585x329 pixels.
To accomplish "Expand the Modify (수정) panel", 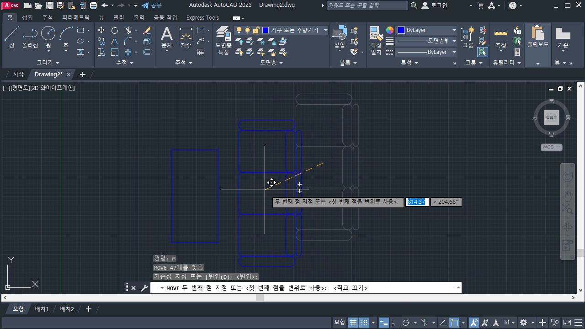I will click(x=124, y=63).
